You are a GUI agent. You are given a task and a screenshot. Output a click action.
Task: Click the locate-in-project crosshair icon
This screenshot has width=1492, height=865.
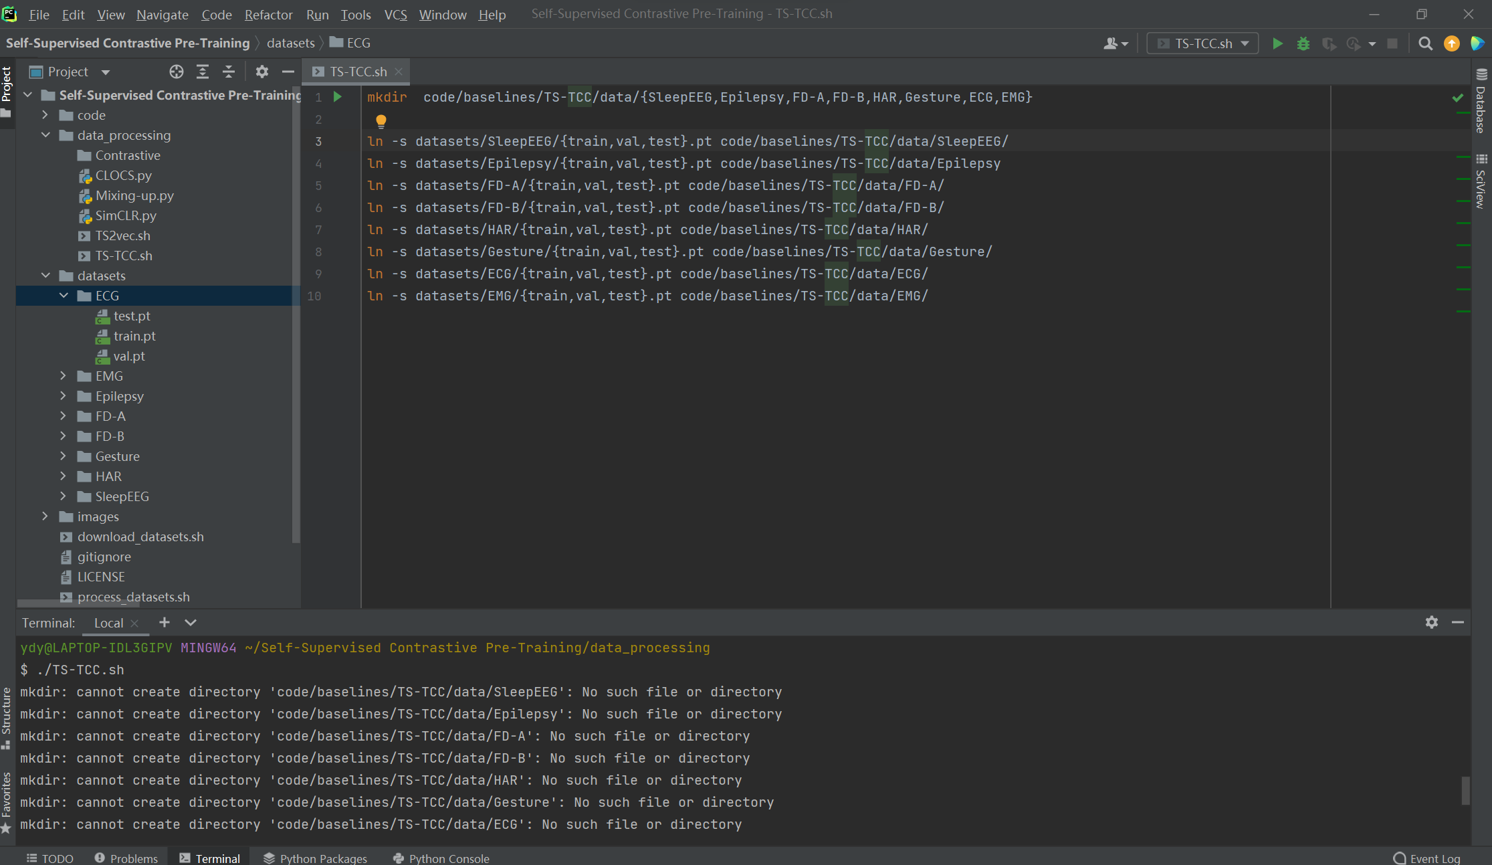[x=176, y=72]
